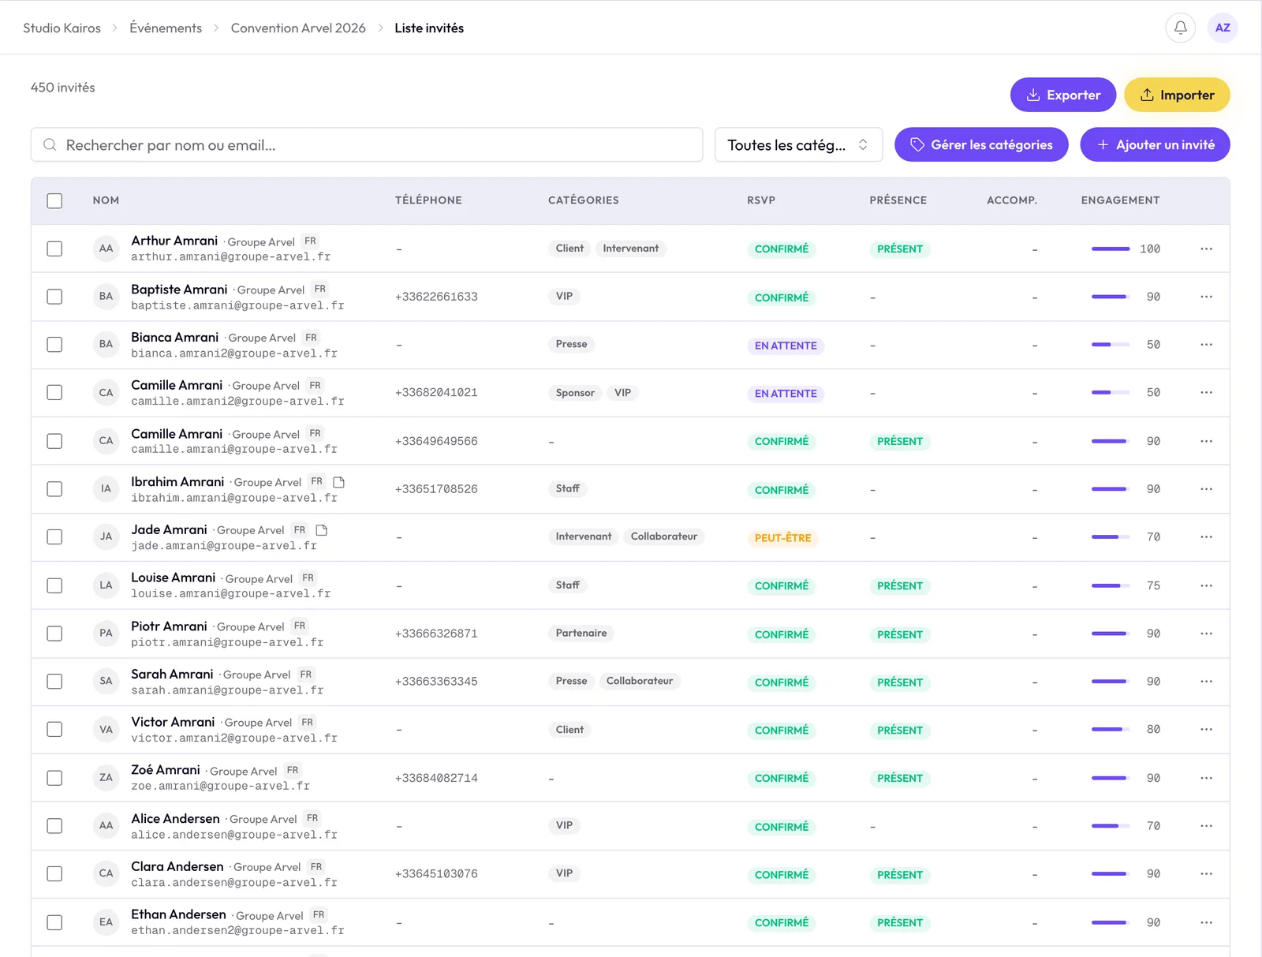Click the VIP tag on Baptiste Amrani
The width and height of the screenshot is (1262, 957).
pyautogui.click(x=564, y=297)
